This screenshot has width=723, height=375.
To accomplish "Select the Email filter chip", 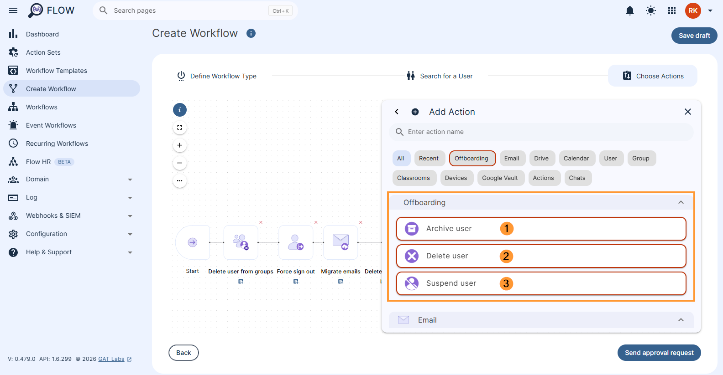I will (x=512, y=159).
